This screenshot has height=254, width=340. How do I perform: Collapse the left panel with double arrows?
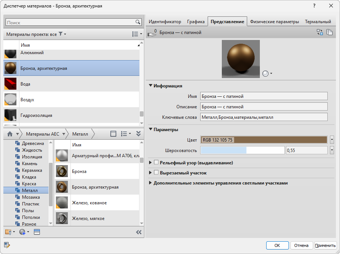(x=139, y=232)
